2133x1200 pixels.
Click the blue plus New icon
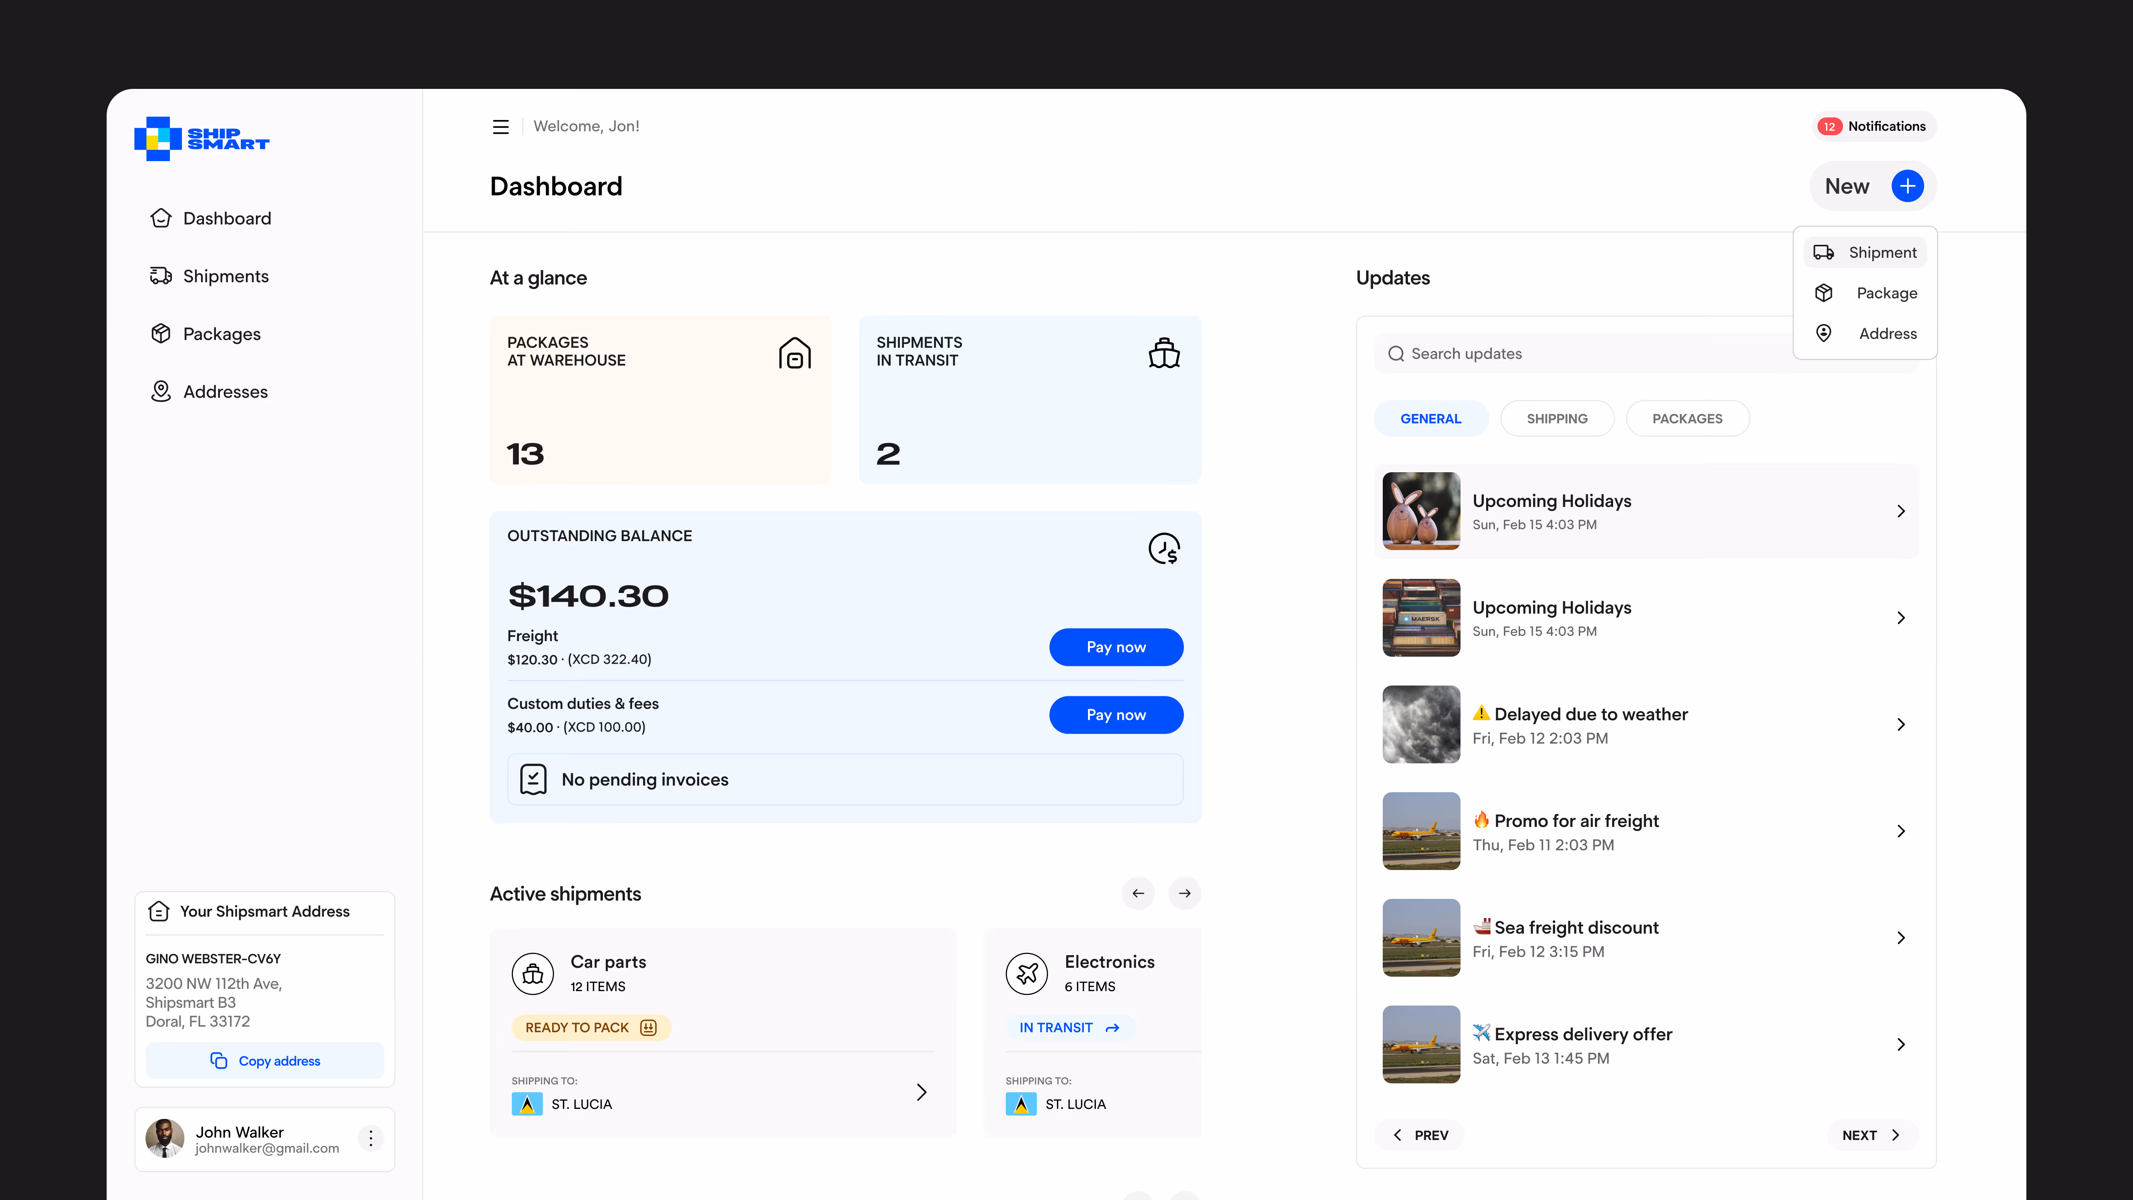[x=1907, y=186]
